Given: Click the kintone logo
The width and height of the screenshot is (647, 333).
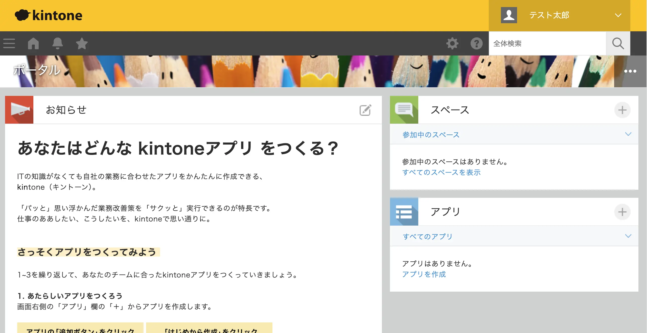Looking at the screenshot, I should click(x=49, y=15).
